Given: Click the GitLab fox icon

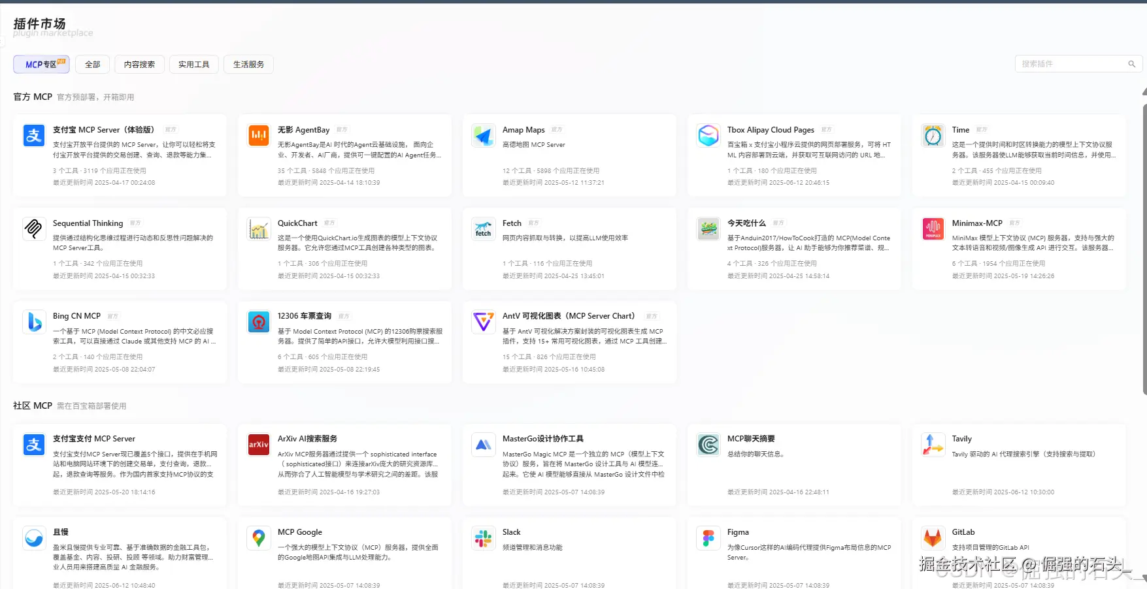Looking at the screenshot, I should pos(933,537).
